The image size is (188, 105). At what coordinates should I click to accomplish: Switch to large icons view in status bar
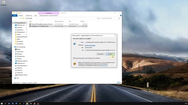[120, 83]
